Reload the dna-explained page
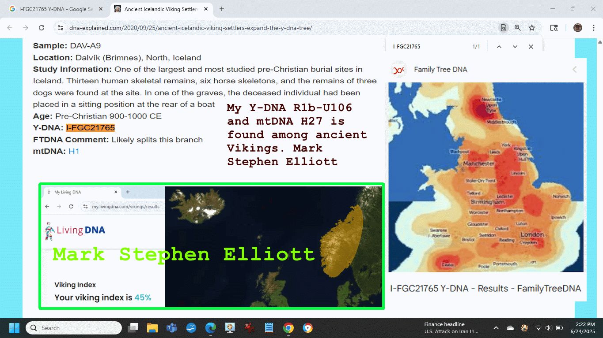603x338 pixels. (42, 28)
